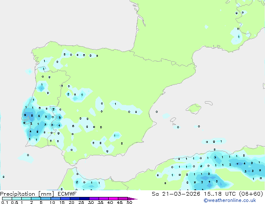Click the '35' legend scale number
265x204 pixels.
[x=100, y=202]
